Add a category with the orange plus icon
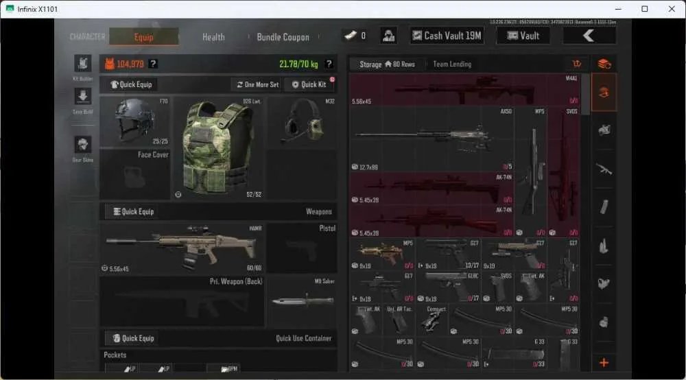This screenshot has height=380, width=686. coord(604,362)
